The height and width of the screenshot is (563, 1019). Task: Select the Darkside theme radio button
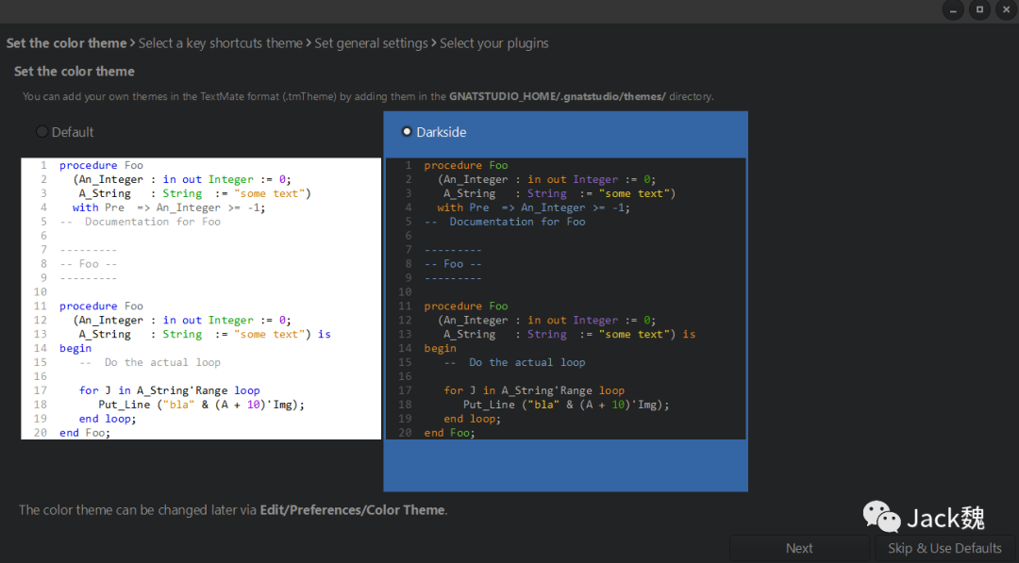pyautogui.click(x=407, y=132)
